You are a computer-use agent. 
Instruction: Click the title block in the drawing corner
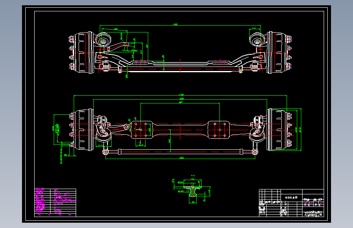point(292,203)
